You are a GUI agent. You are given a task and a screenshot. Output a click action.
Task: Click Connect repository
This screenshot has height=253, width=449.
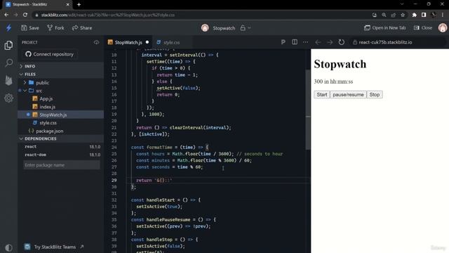tap(49, 54)
